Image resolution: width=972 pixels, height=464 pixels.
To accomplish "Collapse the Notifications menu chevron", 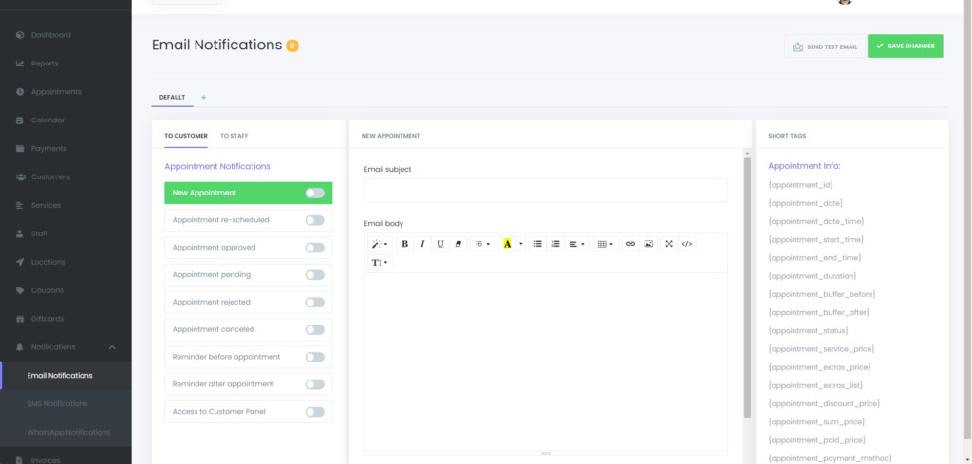I will point(112,347).
